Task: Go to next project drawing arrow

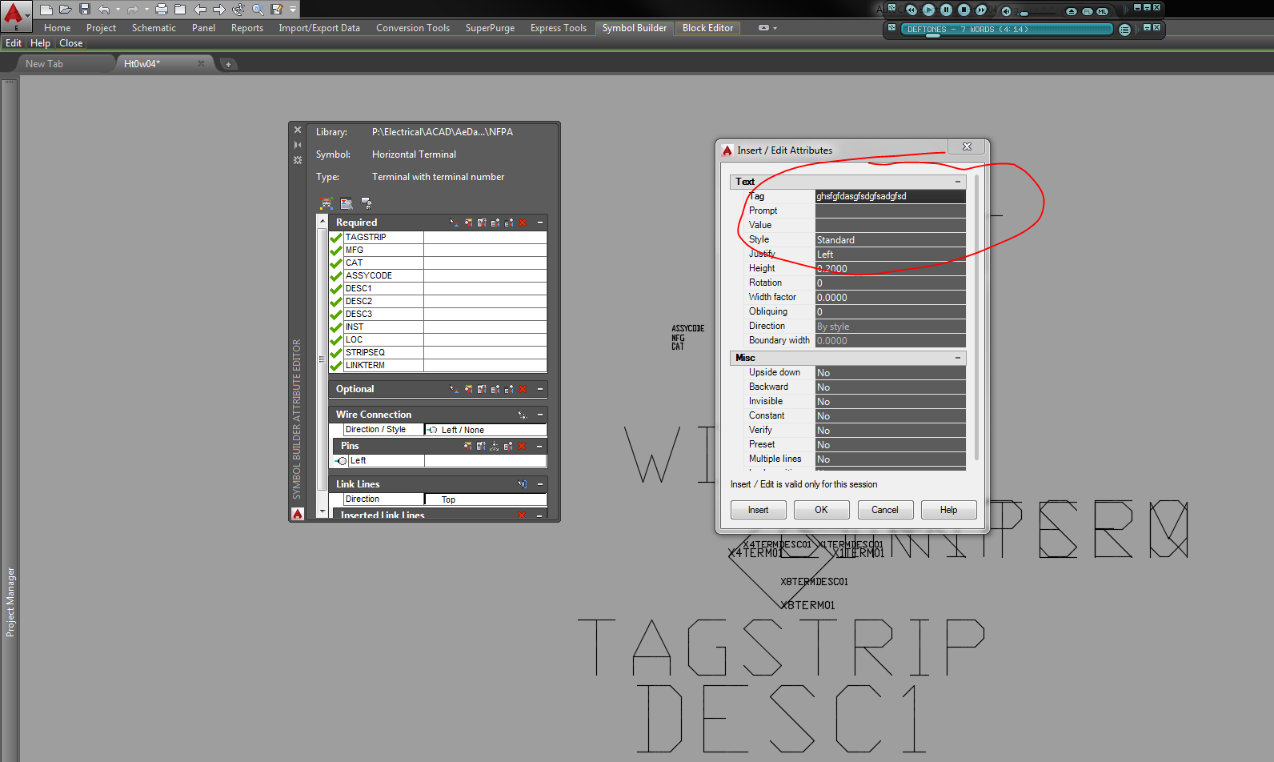Action: point(218,10)
